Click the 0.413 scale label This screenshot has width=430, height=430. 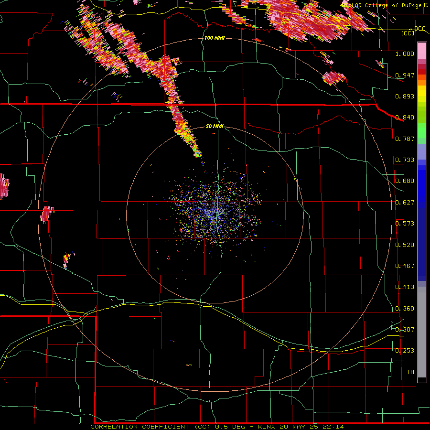(405, 287)
